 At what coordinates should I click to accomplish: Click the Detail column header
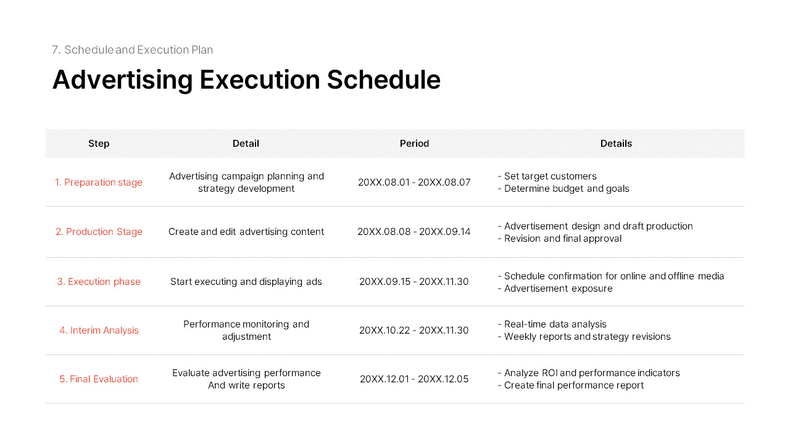pyautogui.click(x=246, y=144)
